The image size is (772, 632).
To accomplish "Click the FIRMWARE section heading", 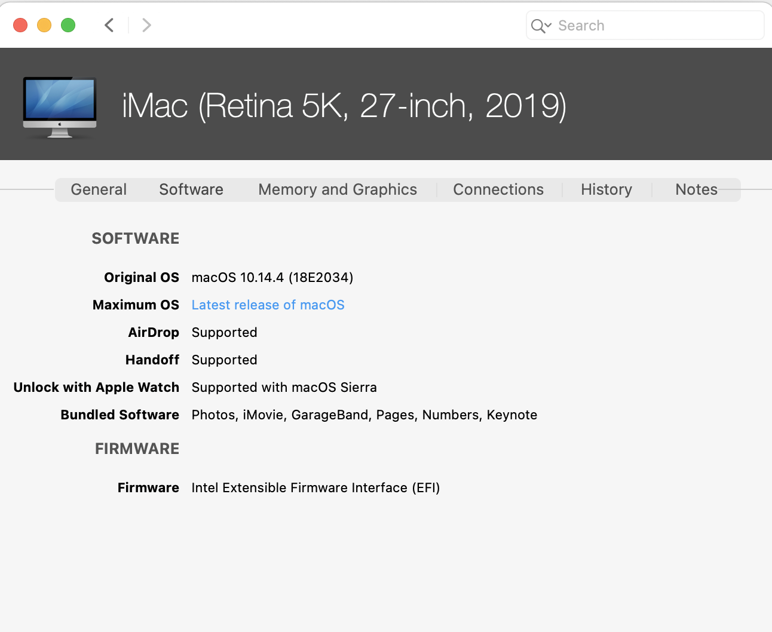I will pos(137,449).
